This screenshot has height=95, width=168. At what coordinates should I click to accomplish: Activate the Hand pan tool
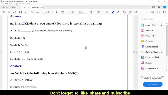point(62,12)
